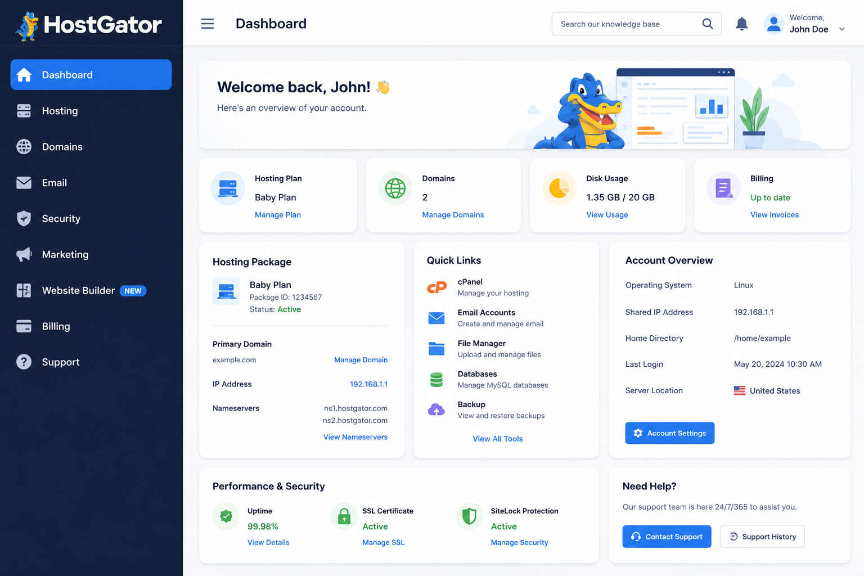Open the Manage Security link

[x=519, y=542]
